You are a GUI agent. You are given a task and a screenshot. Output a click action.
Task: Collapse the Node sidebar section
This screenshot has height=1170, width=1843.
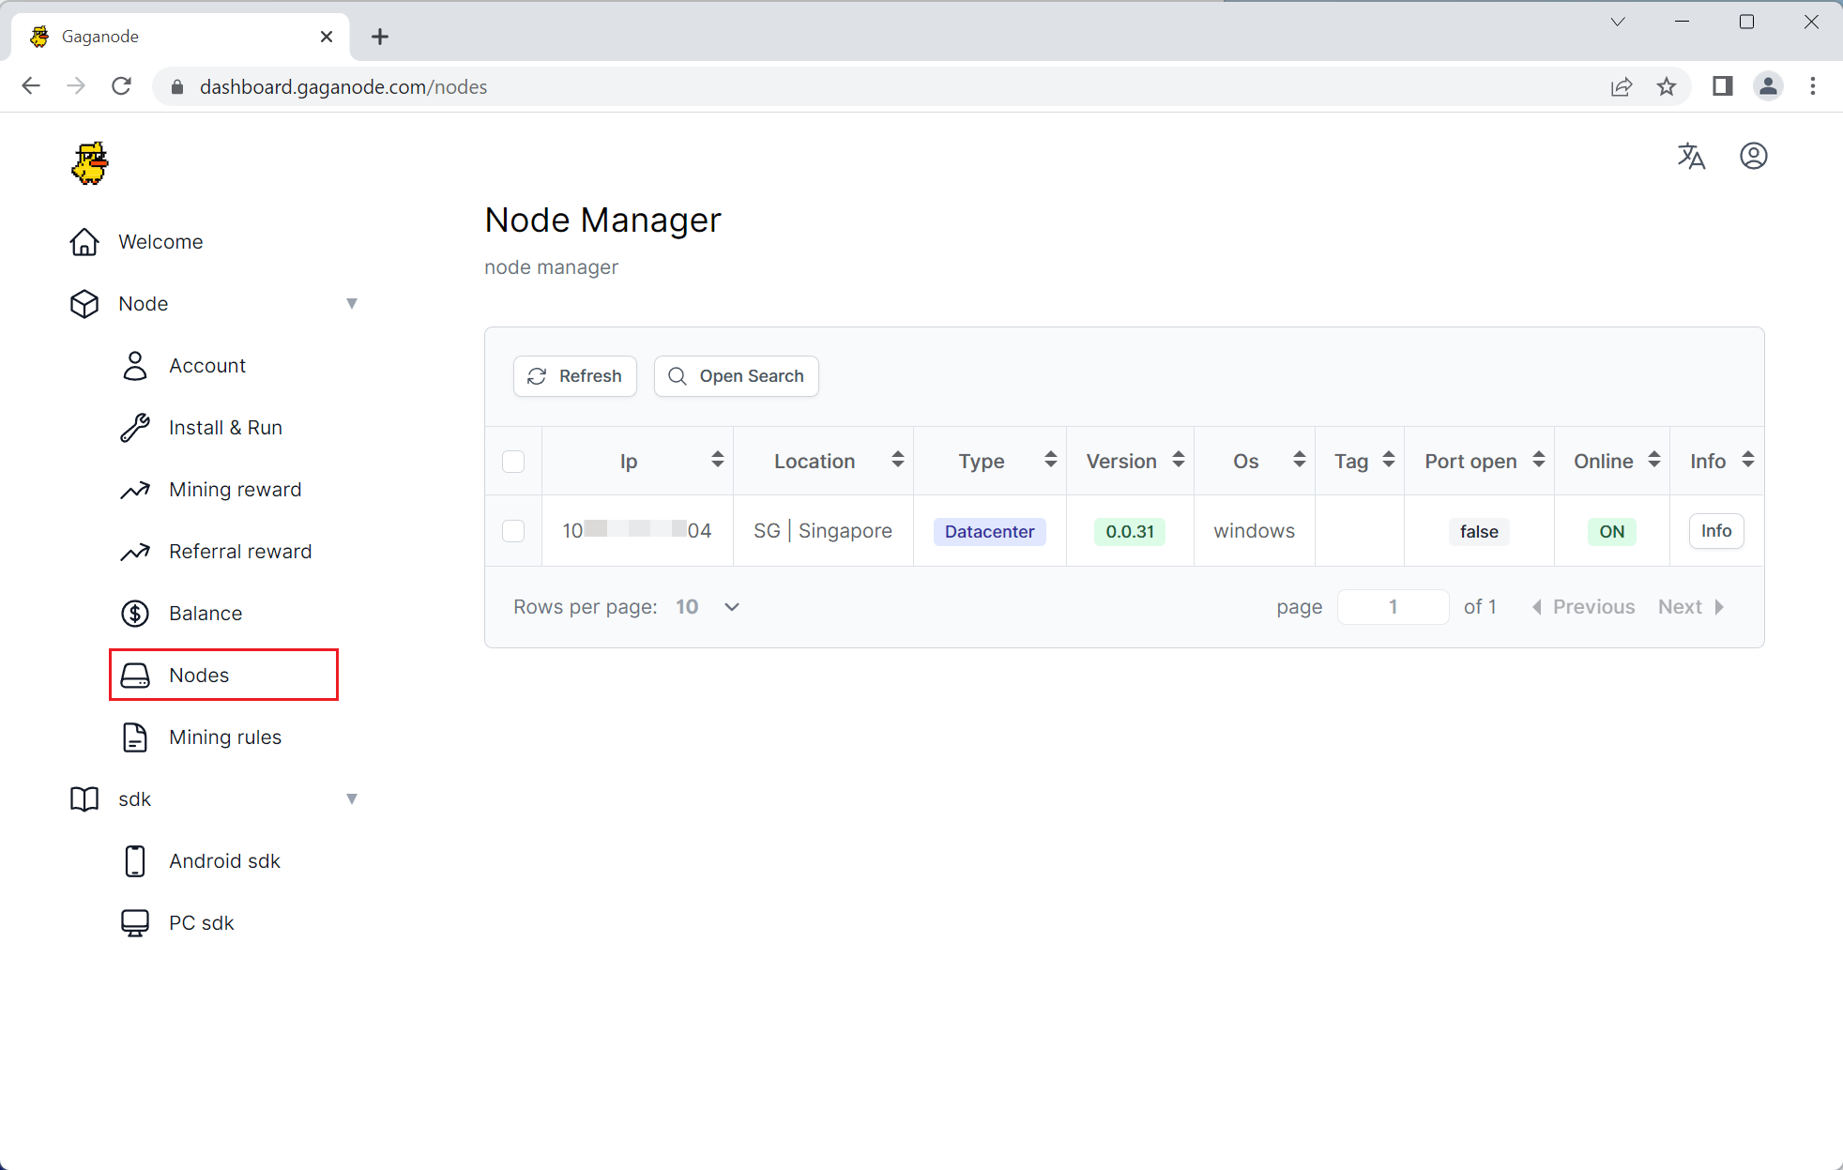point(351,304)
